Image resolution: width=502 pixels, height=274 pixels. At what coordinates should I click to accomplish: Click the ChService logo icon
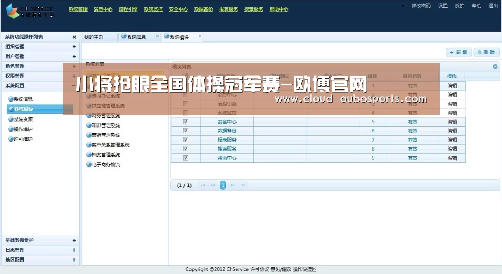13,11
